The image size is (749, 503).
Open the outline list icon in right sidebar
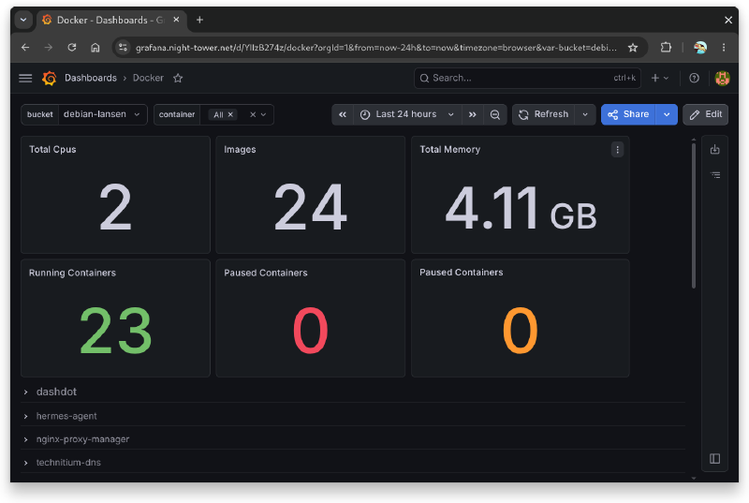point(715,175)
